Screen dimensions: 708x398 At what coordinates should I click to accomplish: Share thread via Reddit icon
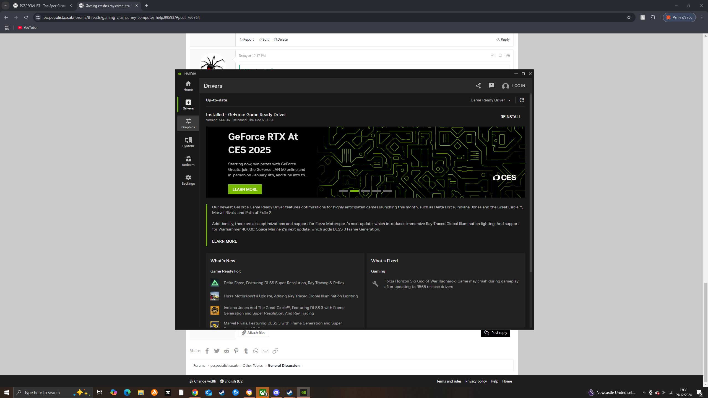(227, 351)
